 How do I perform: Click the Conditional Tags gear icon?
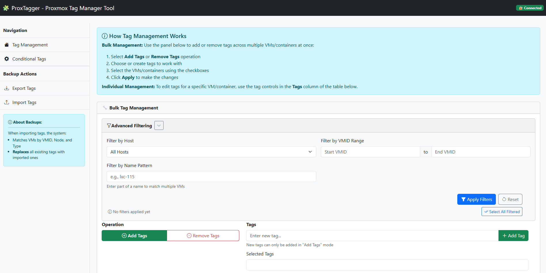[7, 59]
